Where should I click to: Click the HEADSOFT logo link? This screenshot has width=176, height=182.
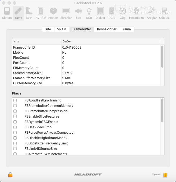pyautogui.click(x=88, y=174)
